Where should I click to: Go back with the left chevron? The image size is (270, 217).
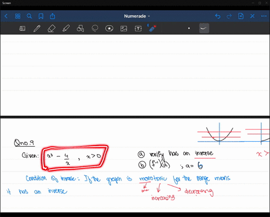(x=6, y=16)
